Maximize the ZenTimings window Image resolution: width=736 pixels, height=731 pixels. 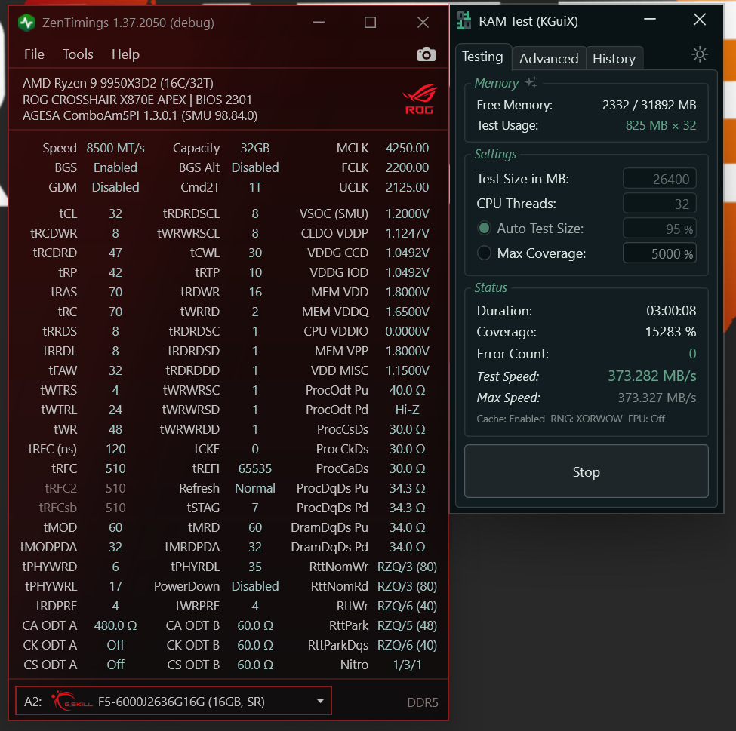[x=370, y=23]
